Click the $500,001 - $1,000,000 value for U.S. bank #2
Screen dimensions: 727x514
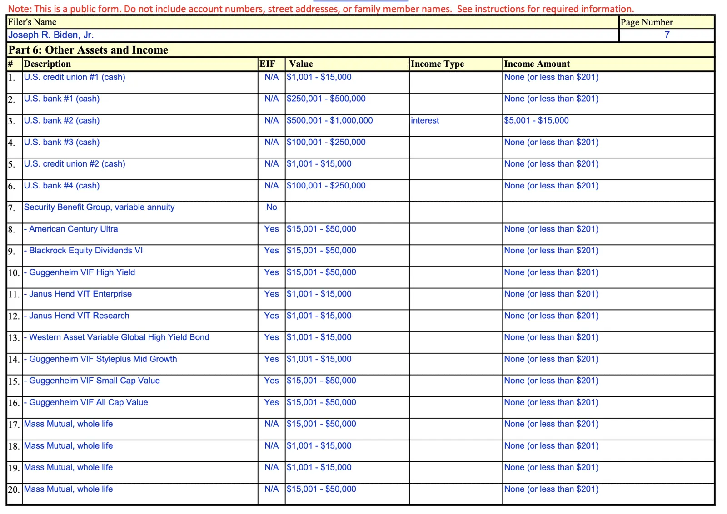[x=329, y=121]
